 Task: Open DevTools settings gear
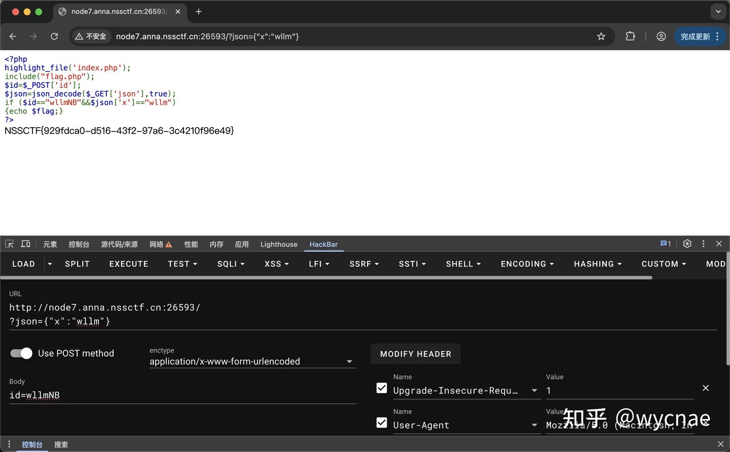coord(687,244)
